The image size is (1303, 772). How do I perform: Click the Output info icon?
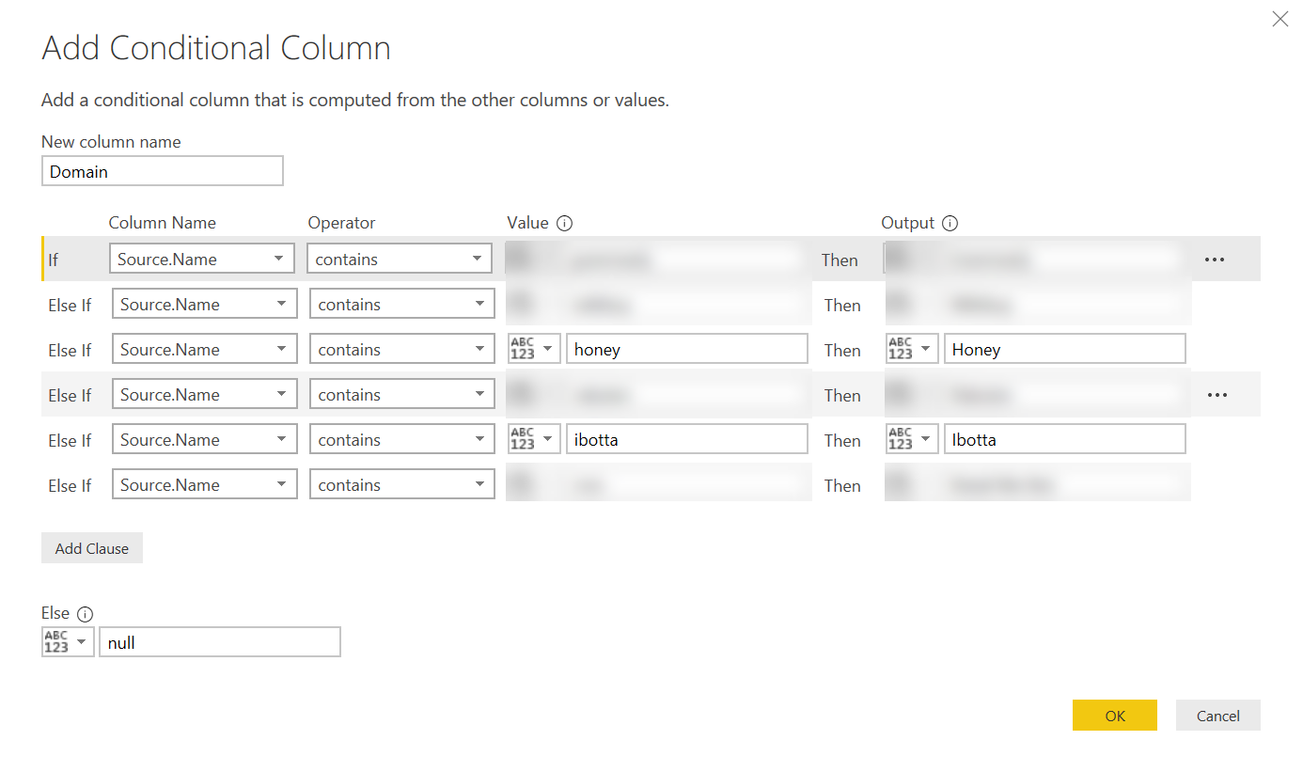950,224
